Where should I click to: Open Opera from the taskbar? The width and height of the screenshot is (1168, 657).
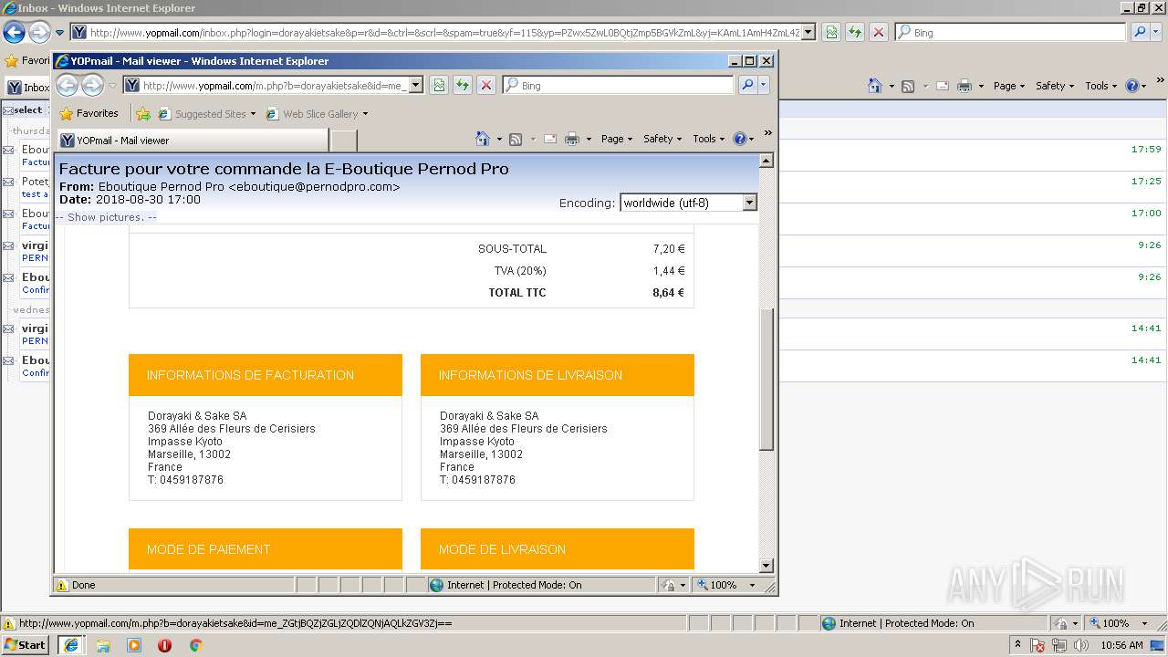click(165, 645)
